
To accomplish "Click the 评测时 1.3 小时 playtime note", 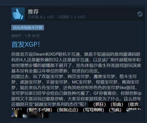I will (72, 17).
